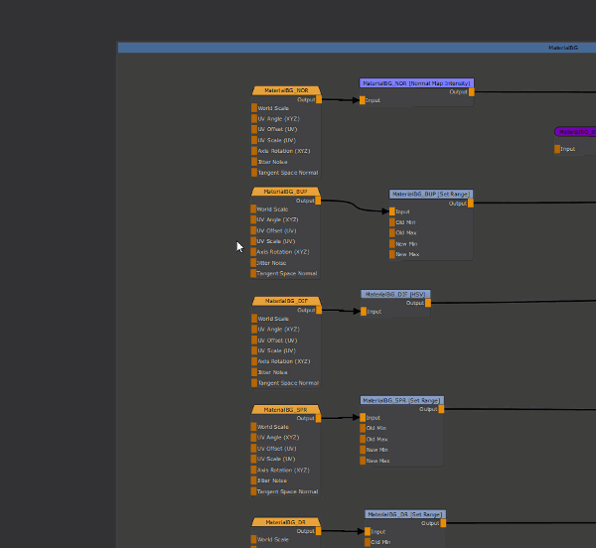This screenshot has height=548, width=596.
Task: Select the MaterialBG_BUP Set Range node title
Action: 431,195
